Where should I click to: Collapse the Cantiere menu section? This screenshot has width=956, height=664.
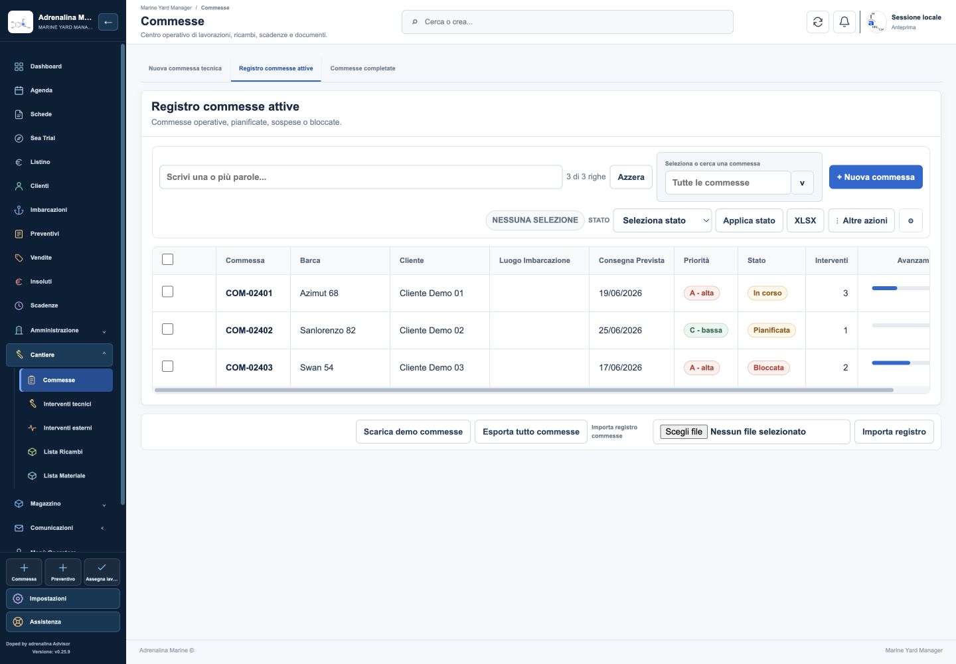pos(60,355)
